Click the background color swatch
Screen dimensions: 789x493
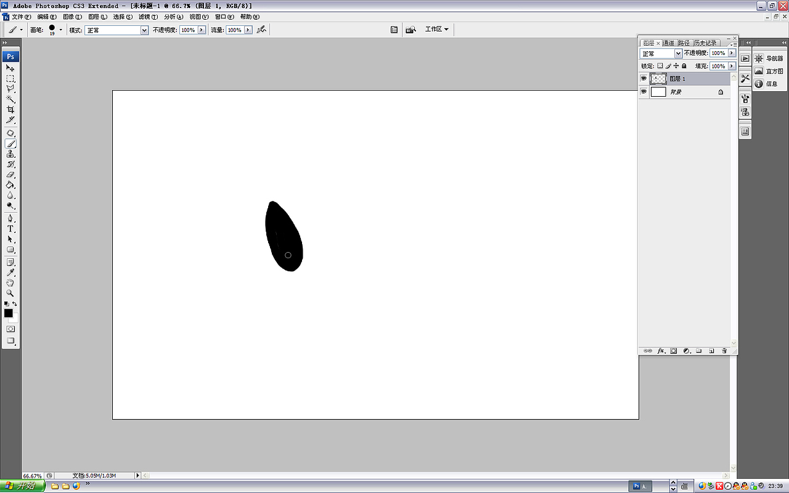pos(15,319)
